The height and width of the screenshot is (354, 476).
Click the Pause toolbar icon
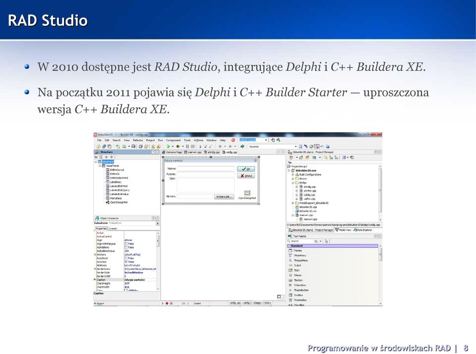(187, 147)
